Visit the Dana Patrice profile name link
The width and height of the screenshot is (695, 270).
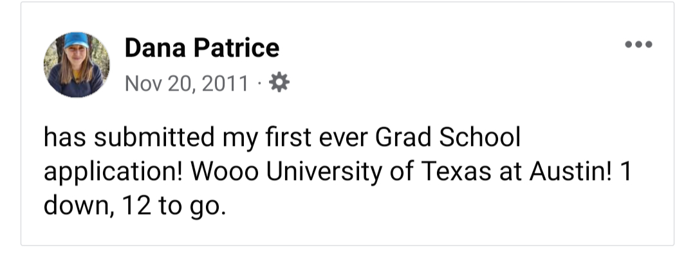pyautogui.click(x=201, y=48)
